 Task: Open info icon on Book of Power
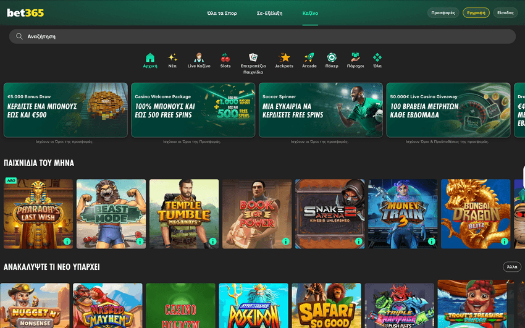(285, 242)
